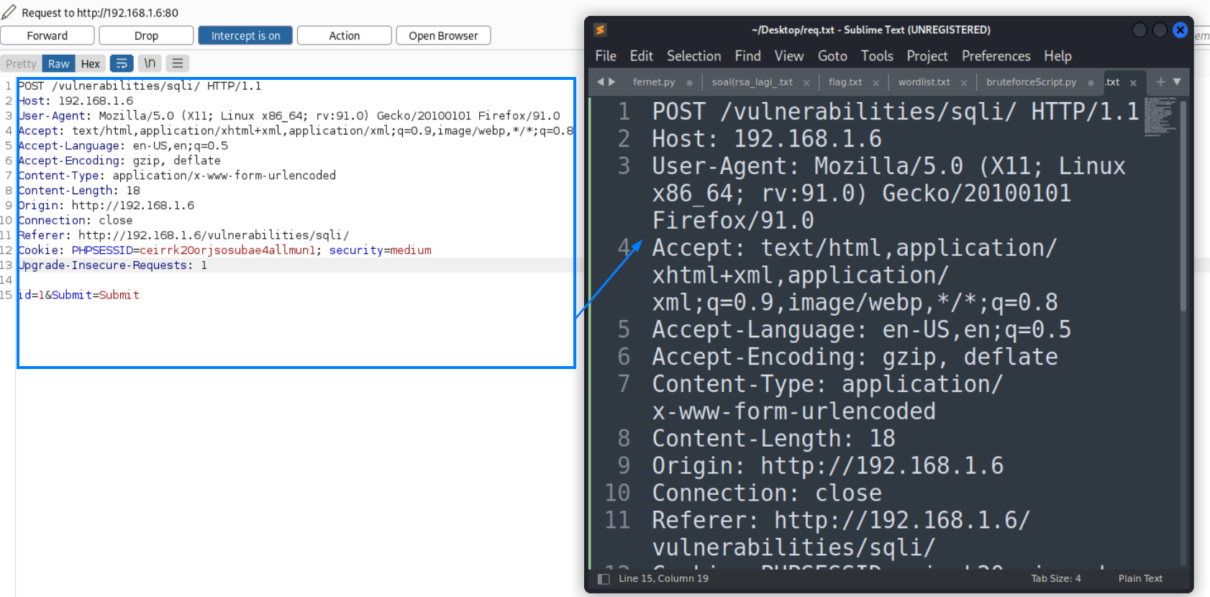Image resolution: width=1210 pixels, height=597 pixels.
Task: Click the Open Browser button
Action: (443, 35)
